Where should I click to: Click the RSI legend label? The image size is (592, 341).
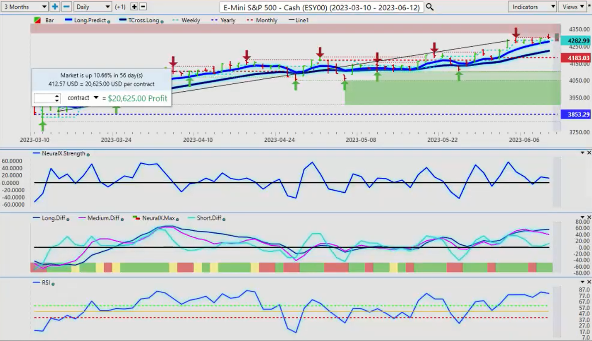coord(46,283)
